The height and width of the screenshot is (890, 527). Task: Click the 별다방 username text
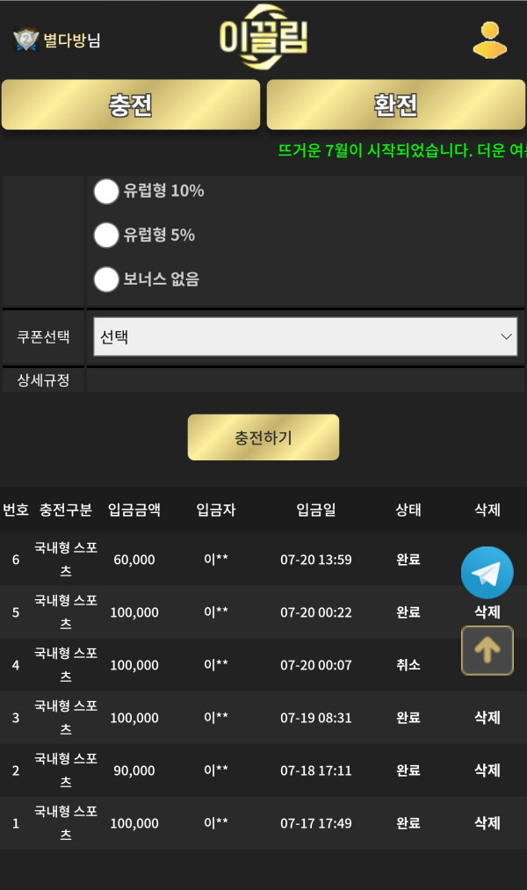(x=65, y=40)
